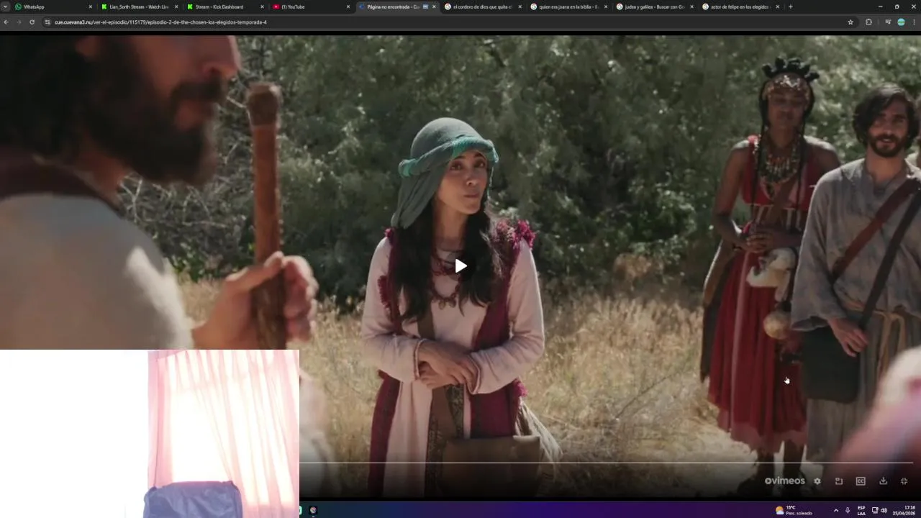Open the video player settings gear

[x=817, y=481]
